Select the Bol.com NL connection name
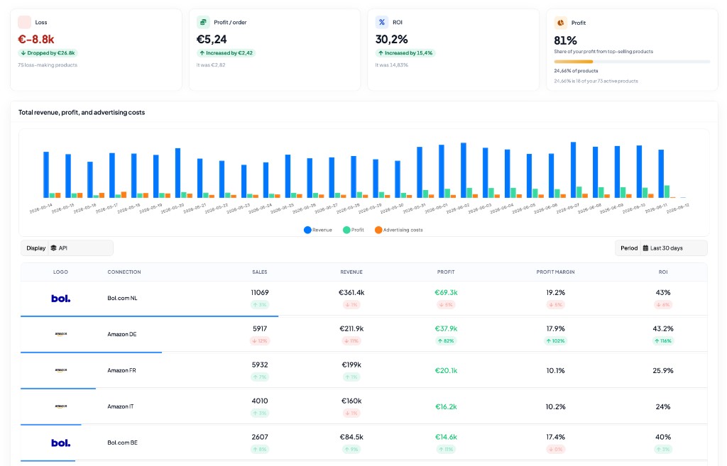 (x=122, y=298)
